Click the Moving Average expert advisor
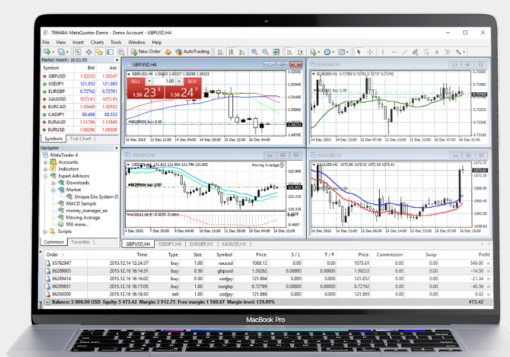510x357 pixels. point(82,218)
